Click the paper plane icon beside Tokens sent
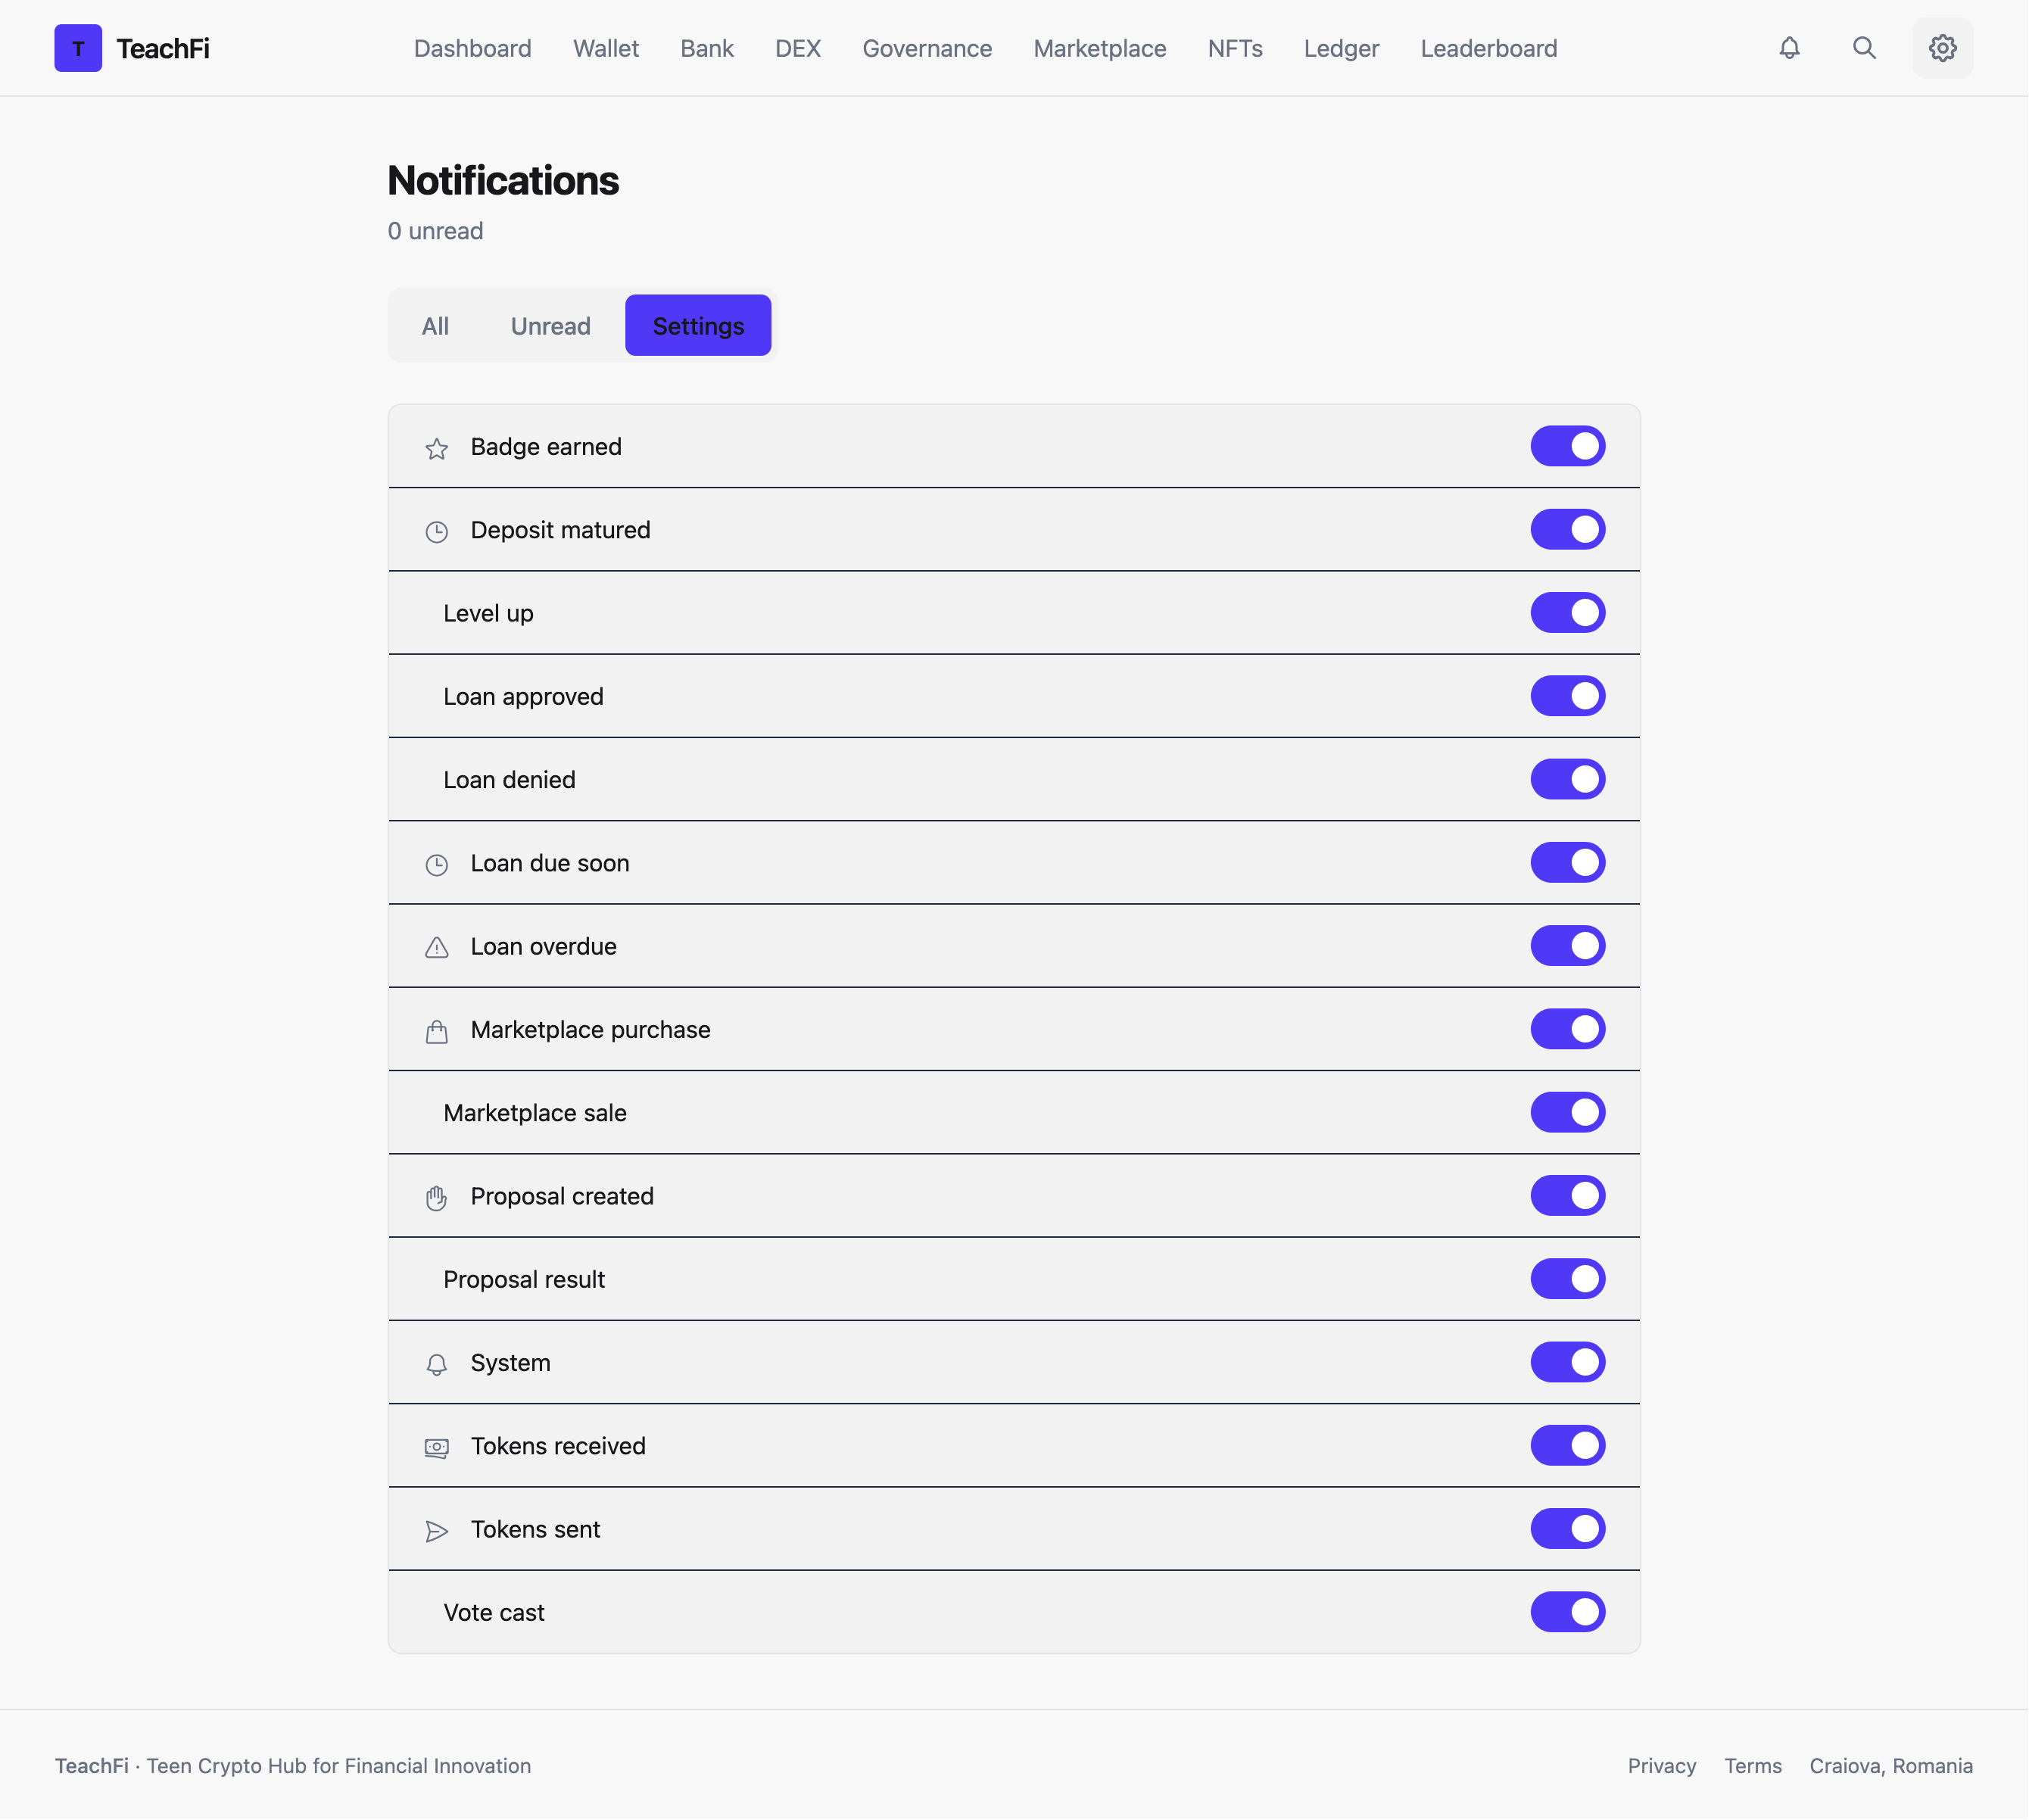Viewport: 2029px width, 1820px height. [436, 1530]
